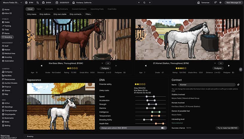244x139 pixels.
Task: Open the Training section
Action: click(x=6, y=26)
